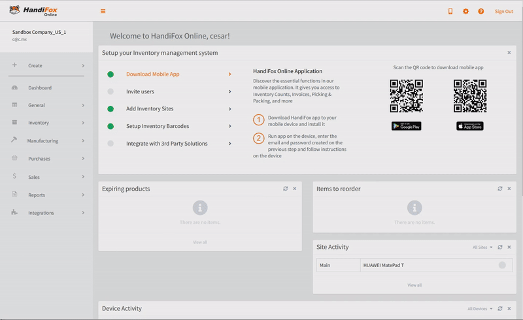The width and height of the screenshot is (523, 320).
Task: Click the Integrate 3rd Party status dot
Action: 110,143
